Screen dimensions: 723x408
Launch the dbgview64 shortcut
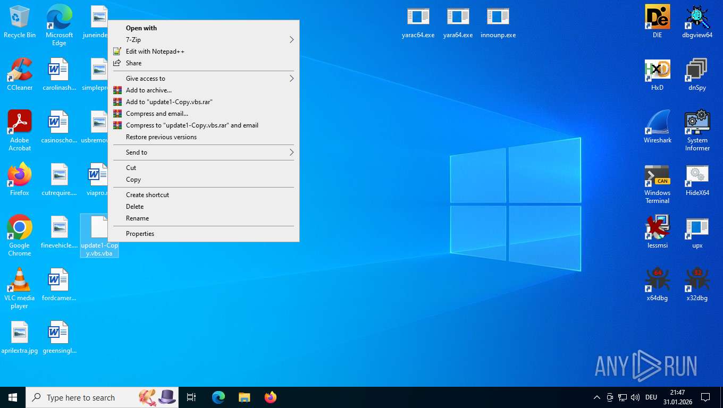coord(697,22)
